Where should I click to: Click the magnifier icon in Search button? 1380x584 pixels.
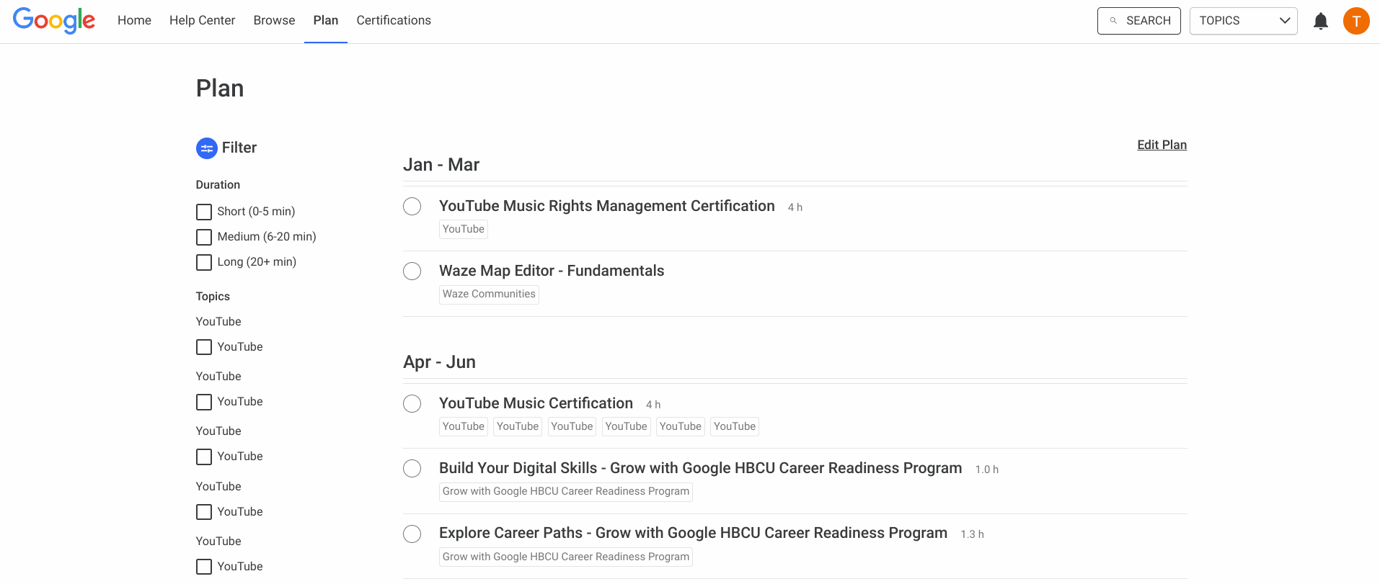(1113, 21)
